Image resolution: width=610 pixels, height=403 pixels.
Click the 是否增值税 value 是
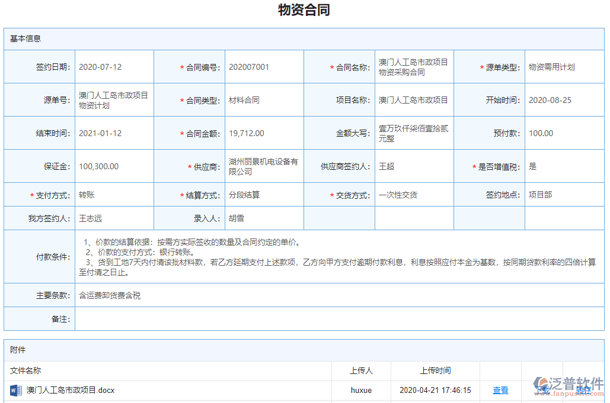pos(533,166)
